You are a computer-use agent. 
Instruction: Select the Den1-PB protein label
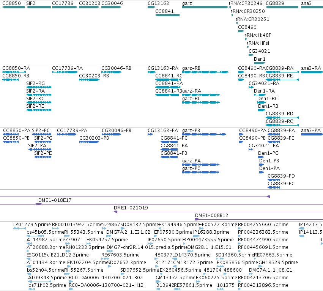pos(269,161)
